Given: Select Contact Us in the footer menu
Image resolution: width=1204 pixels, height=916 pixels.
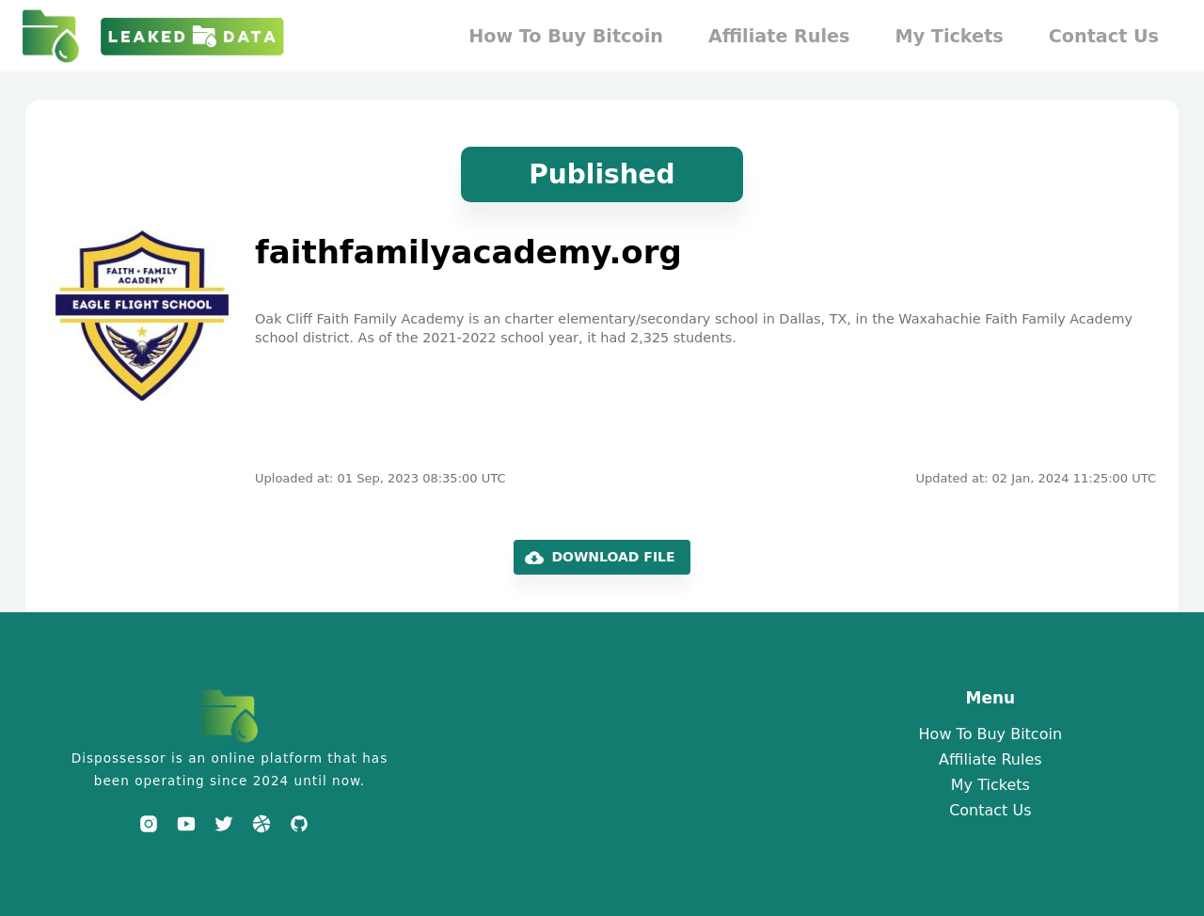Looking at the screenshot, I should pyautogui.click(x=990, y=810).
